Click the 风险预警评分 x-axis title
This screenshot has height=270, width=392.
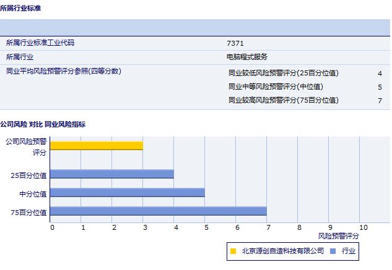point(339,236)
